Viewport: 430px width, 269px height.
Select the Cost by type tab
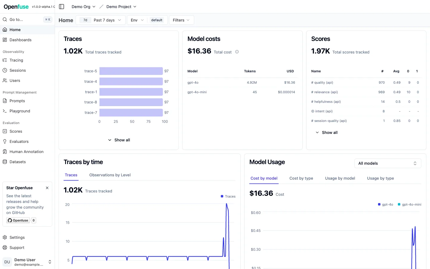[301, 178]
